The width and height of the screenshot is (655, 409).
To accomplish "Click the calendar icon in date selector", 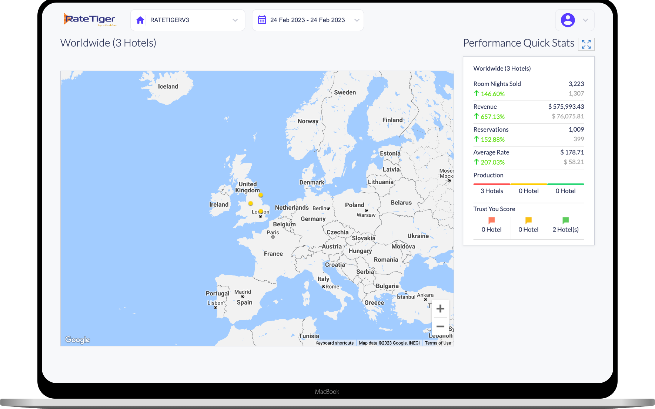I will (262, 20).
